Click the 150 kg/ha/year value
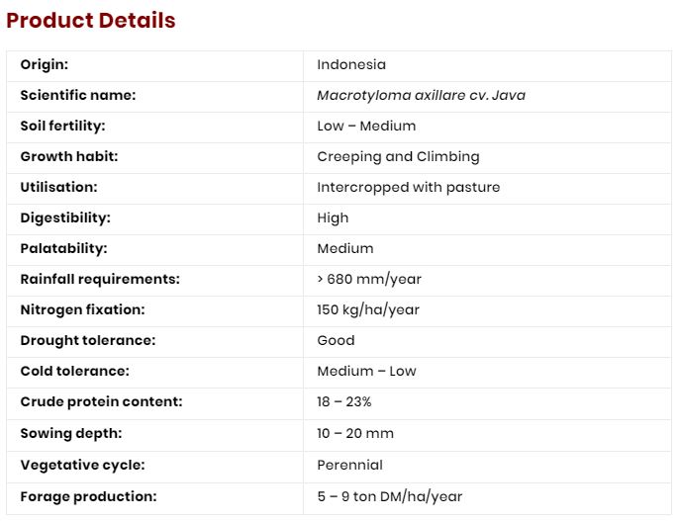 [368, 310]
